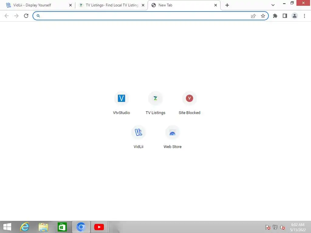Viewport: 311px width, 233px height.
Task: Open the VtvStudio shortcut tile
Action: tap(121, 98)
